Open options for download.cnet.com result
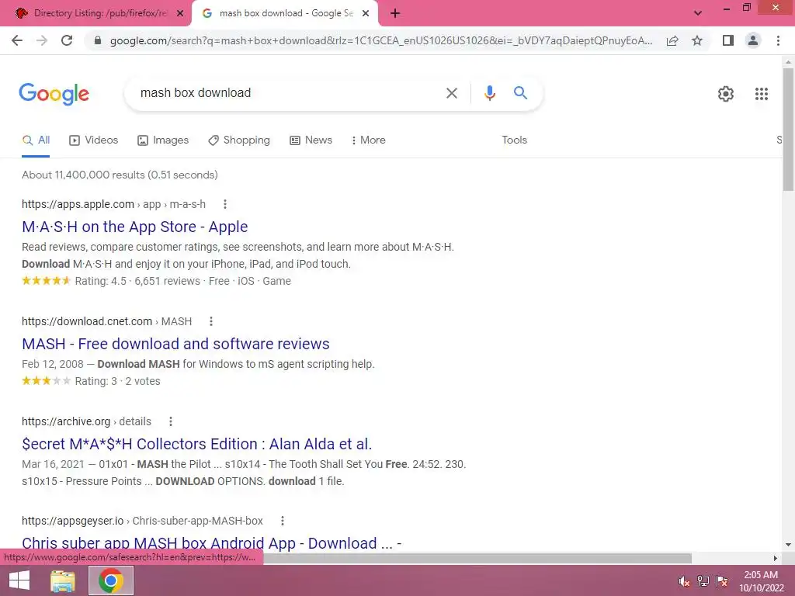The image size is (795, 596). [x=211, y=321]
